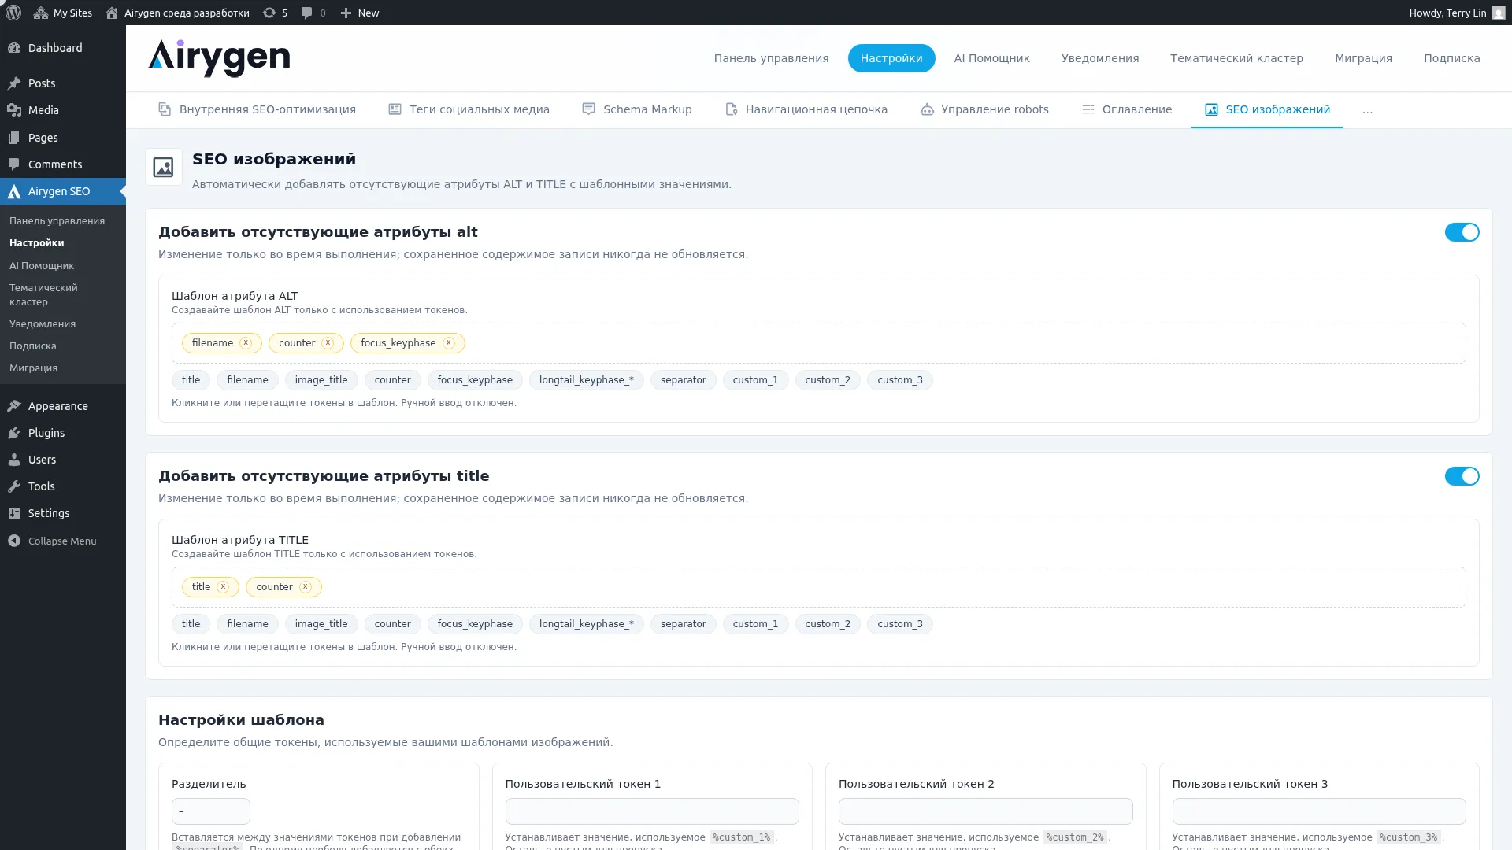Image resolution: width=1512 pixels, height=850 pixels.
Task: Open Управление robots tab
Action: 984,109
